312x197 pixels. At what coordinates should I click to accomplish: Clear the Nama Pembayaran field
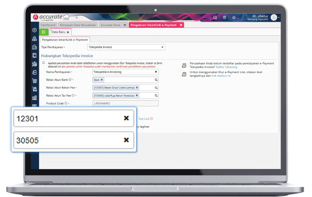point(156,72)
